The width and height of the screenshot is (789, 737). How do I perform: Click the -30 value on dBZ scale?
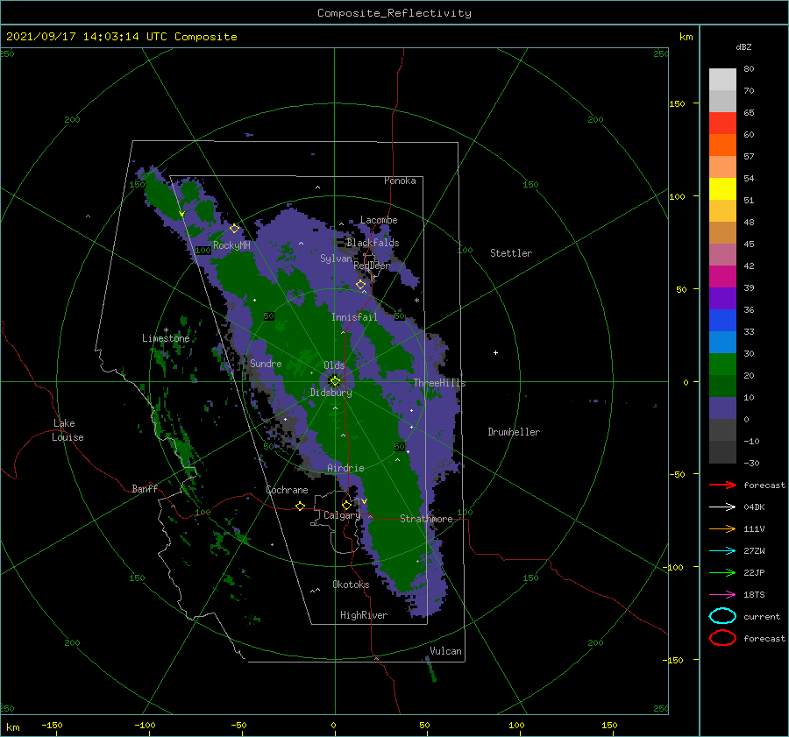coord(751,463)
